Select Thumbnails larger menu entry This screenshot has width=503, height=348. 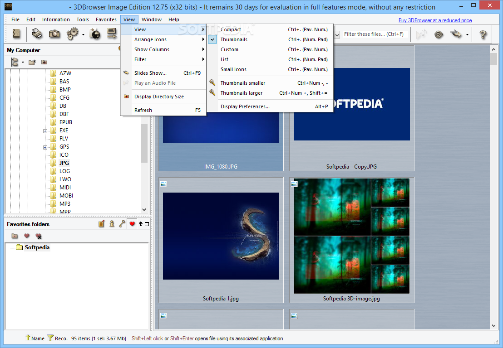pos(270,93)
